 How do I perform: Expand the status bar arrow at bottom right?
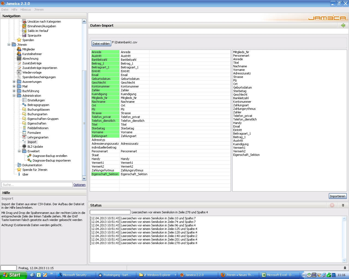[345, 268]
